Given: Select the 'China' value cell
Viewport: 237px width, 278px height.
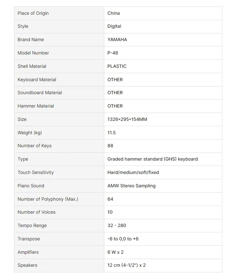Looking at the screenshot, I should tap(163, 13).
